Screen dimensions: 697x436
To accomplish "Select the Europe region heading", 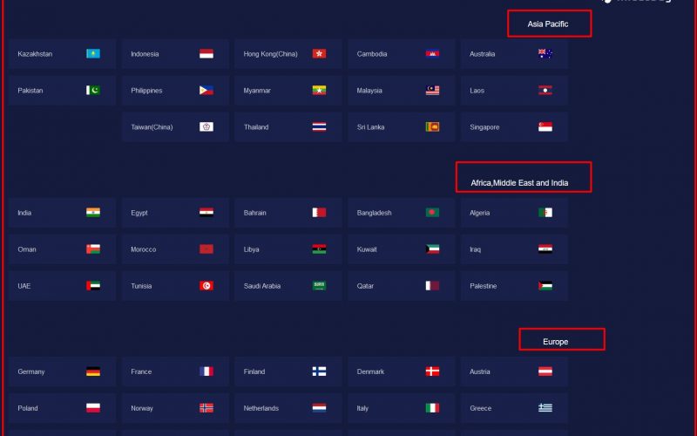I will pyautogui.click(x=555, y=342).
